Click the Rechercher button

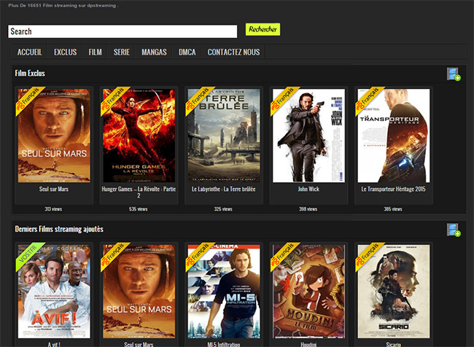(263, 29)
